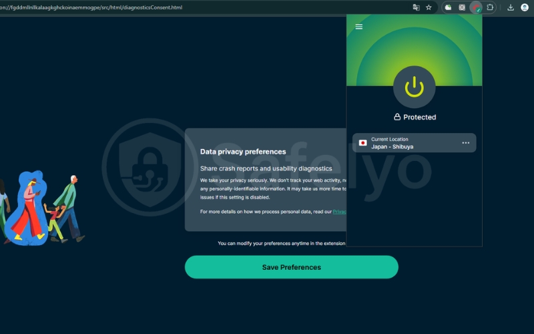Click the green-dot extension icon in toolbar
This screenshot has width=534, height=334.
point(448,7)
